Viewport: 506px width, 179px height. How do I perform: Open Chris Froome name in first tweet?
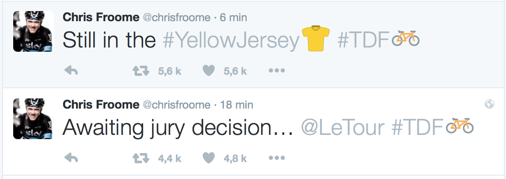pos(101,17)
